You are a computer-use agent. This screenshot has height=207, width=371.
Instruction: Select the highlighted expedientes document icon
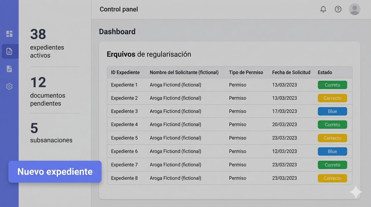point(9,51)
